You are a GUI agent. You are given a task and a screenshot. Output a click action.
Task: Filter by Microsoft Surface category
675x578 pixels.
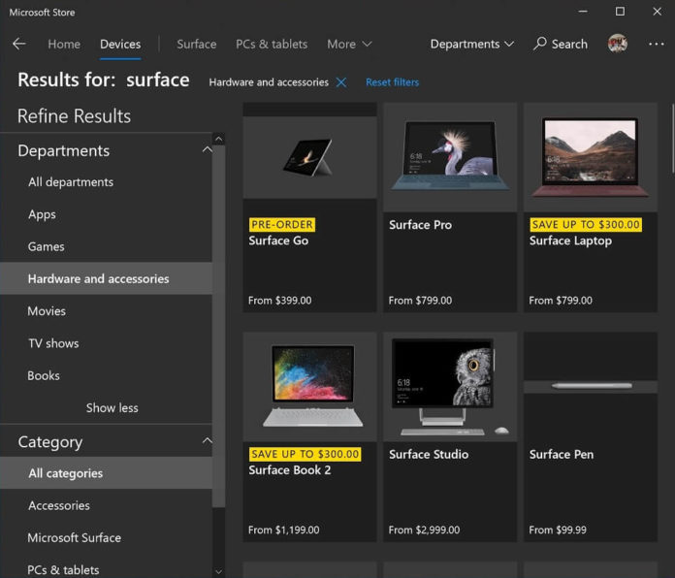(106, 537)
